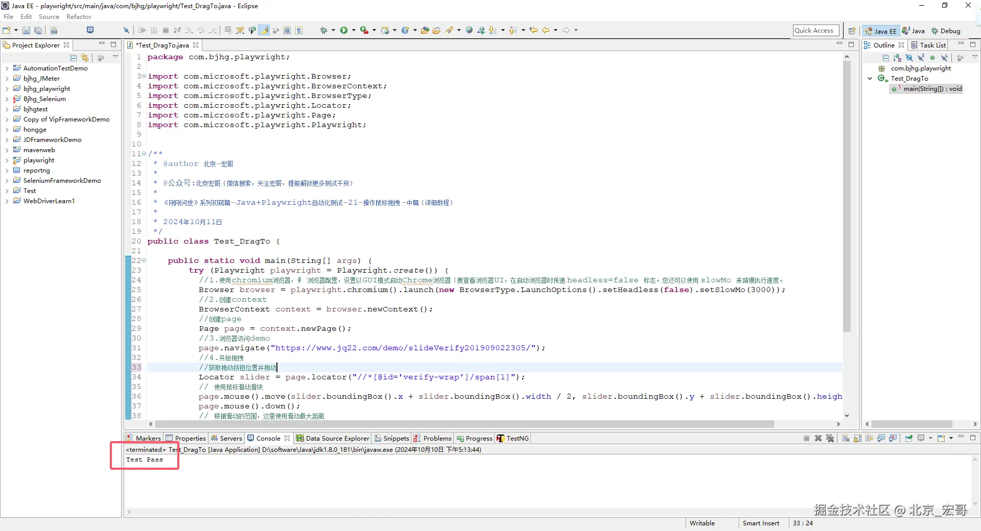981x531 pixels.
Task: Clear the Console output
Action: point(846,438)
